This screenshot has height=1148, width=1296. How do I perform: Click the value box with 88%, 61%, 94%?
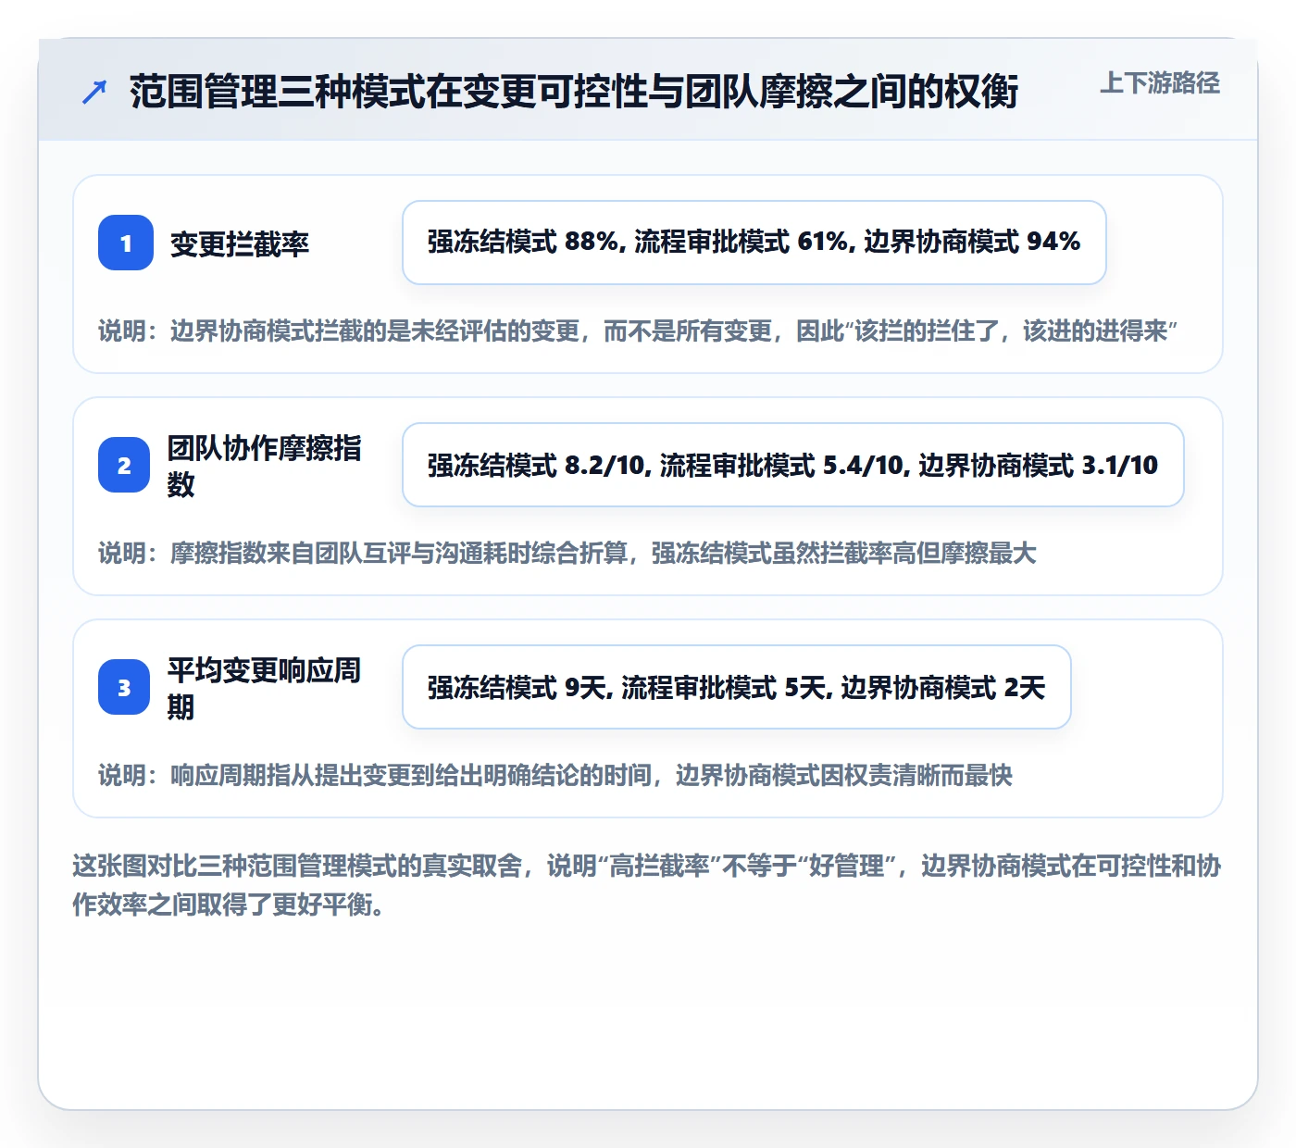pyautogui.click(x=754, y=243)
